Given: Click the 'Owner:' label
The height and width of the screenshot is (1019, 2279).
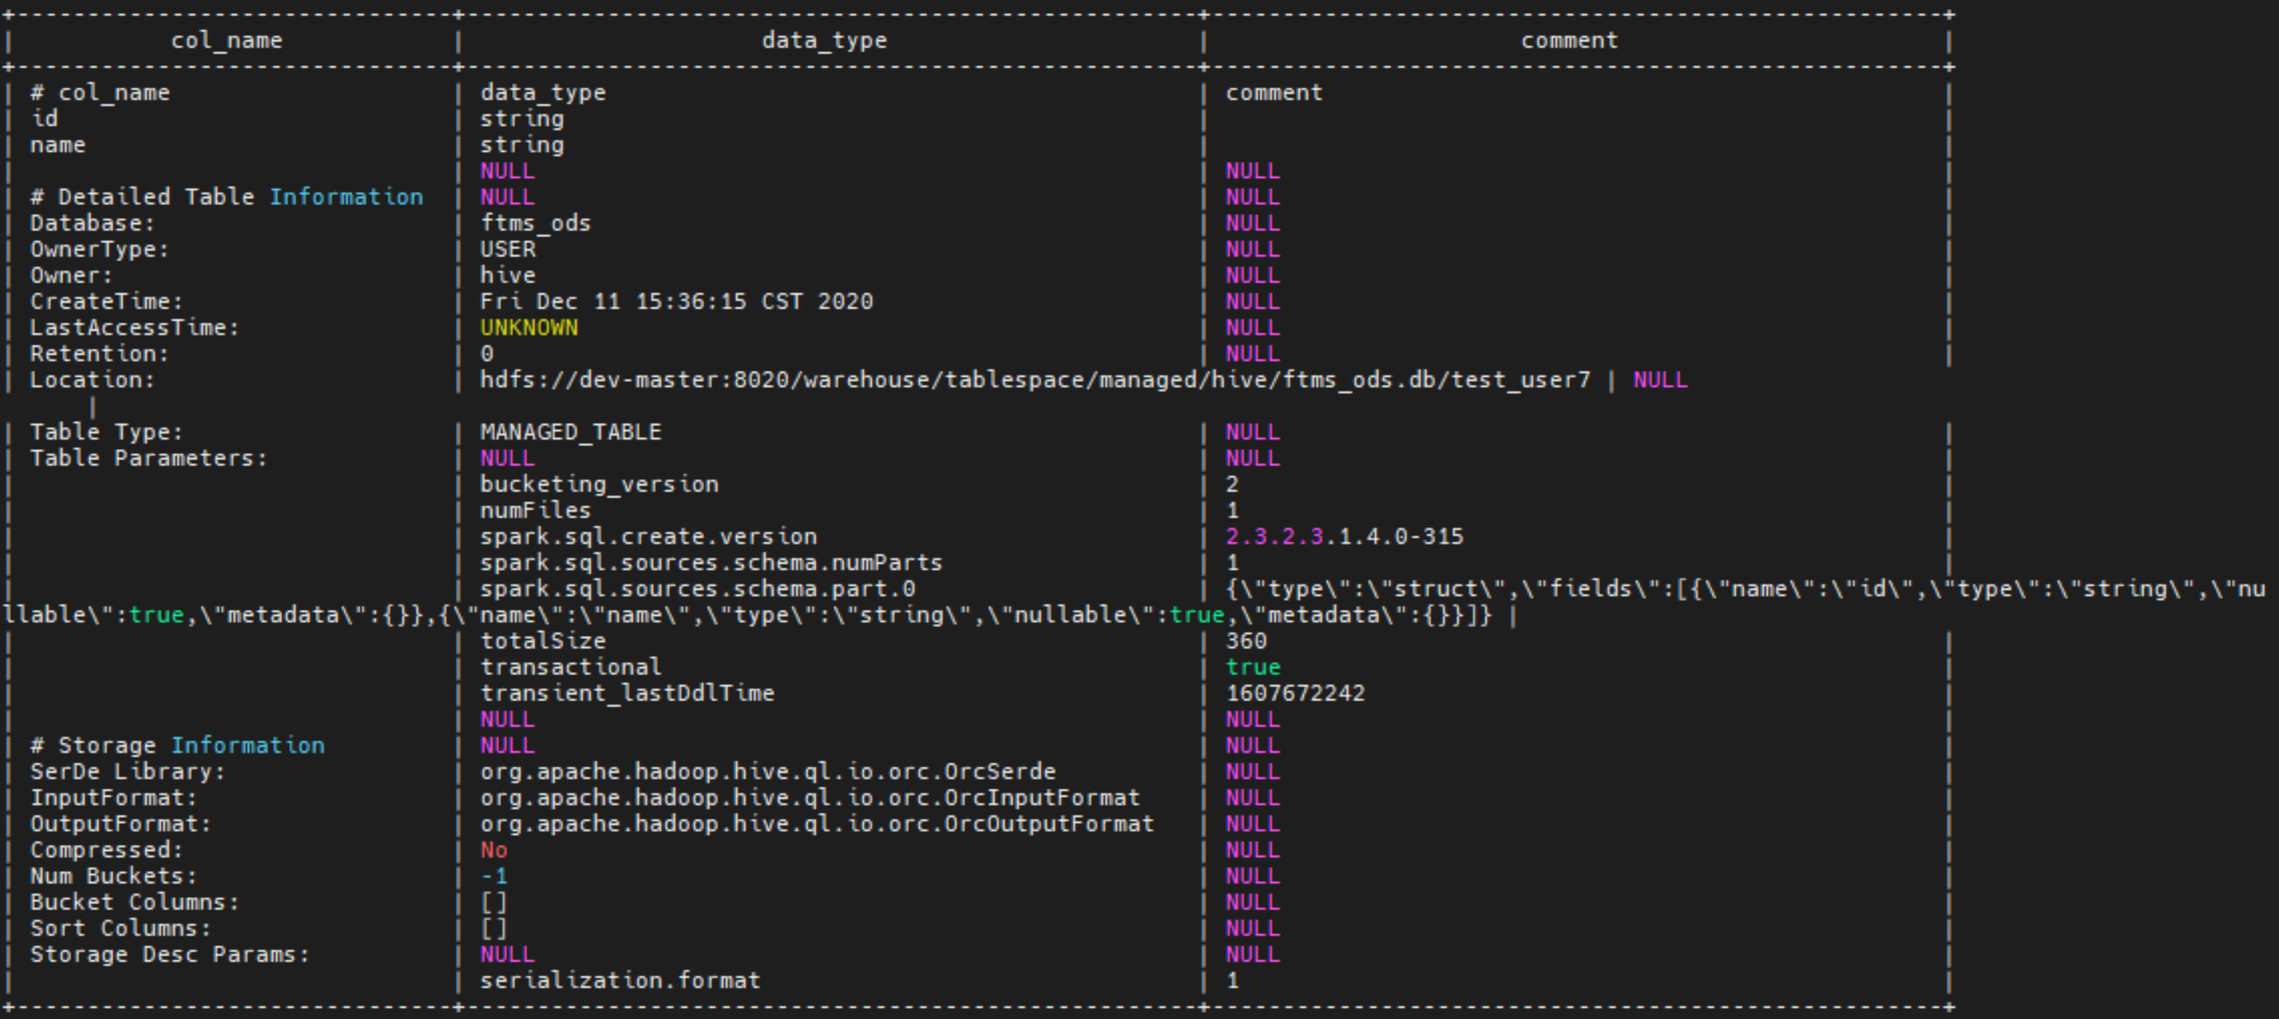Looking at the screenshot, I should click(71, 275).
